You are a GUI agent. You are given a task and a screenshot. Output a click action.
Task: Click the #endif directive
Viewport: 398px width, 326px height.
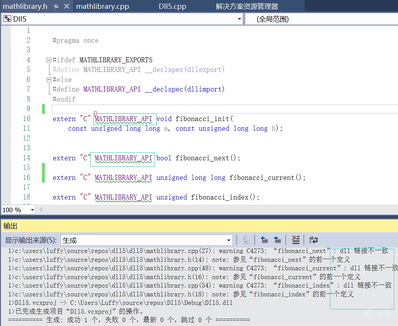pyautogui.click(x=64, y=99)
